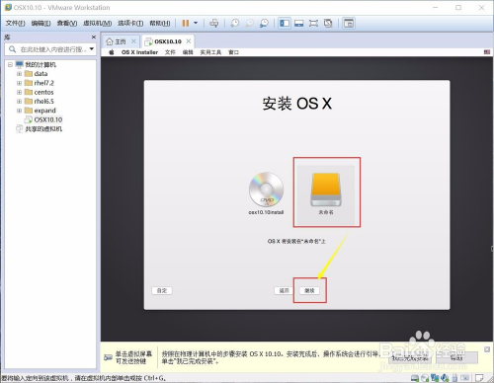494x383 pixels.
Task: Take a snapshot using the clock-plus icon
Action: (x=235, y=23)
